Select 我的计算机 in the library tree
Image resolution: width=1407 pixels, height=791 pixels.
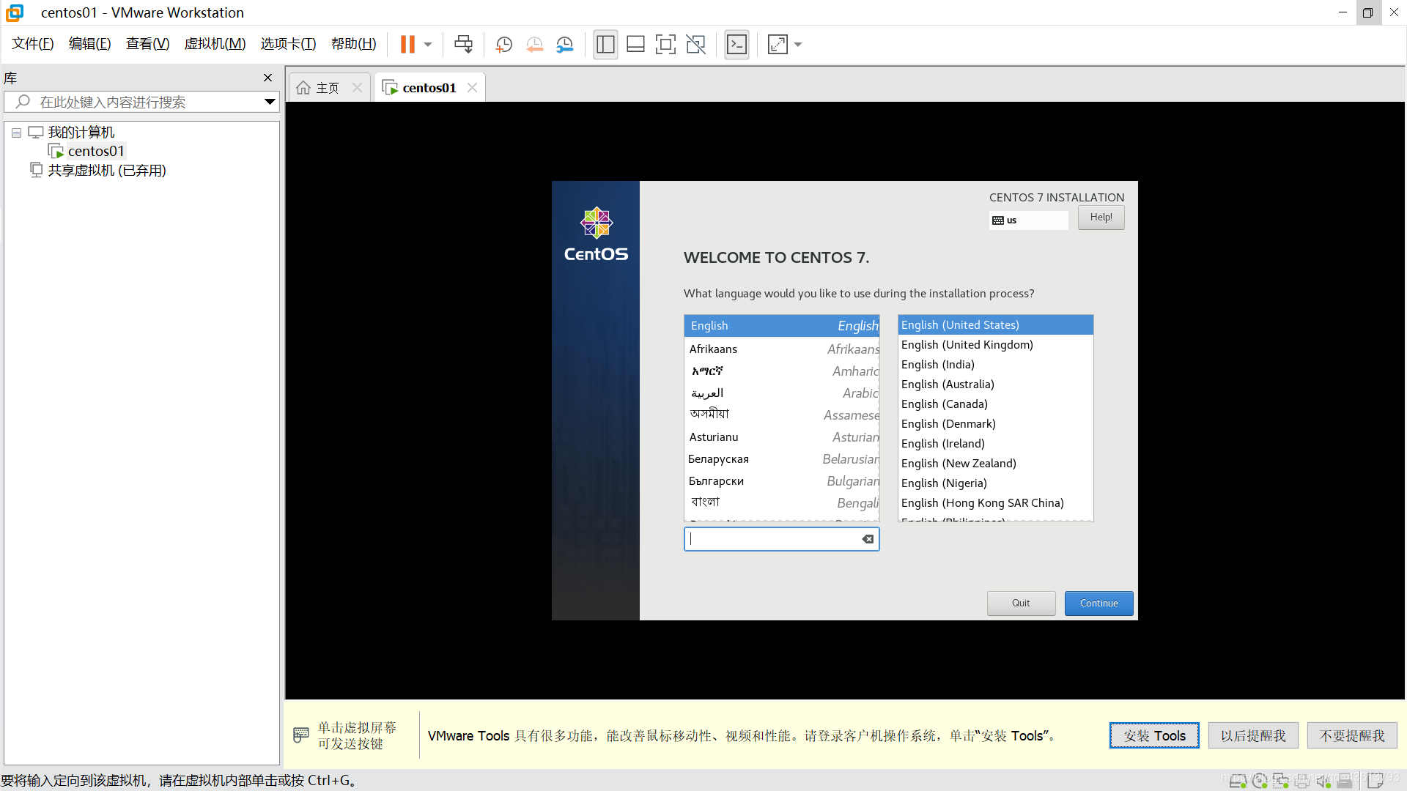tap(81, 132)
